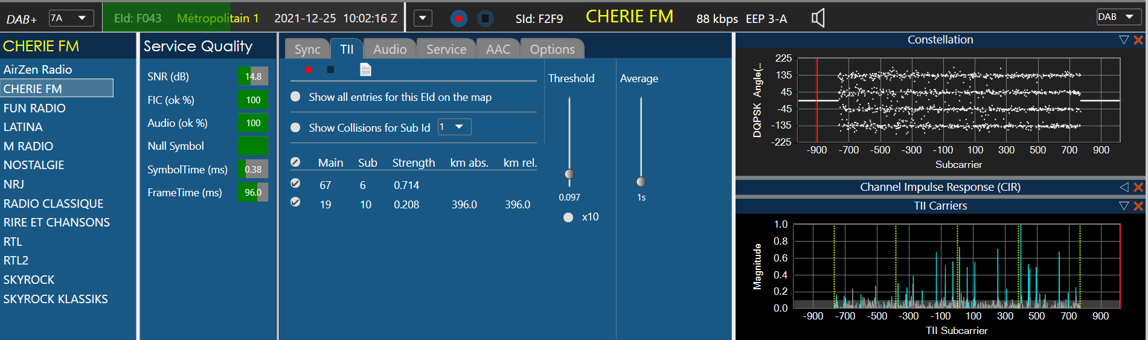1148x340 pixels.
Task: Select AirZen Radio service
Action: (x=37, y=69)
